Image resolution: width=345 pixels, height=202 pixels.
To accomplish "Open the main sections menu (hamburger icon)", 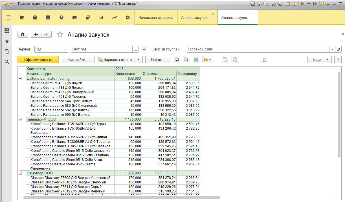I will tap(8, 17).
